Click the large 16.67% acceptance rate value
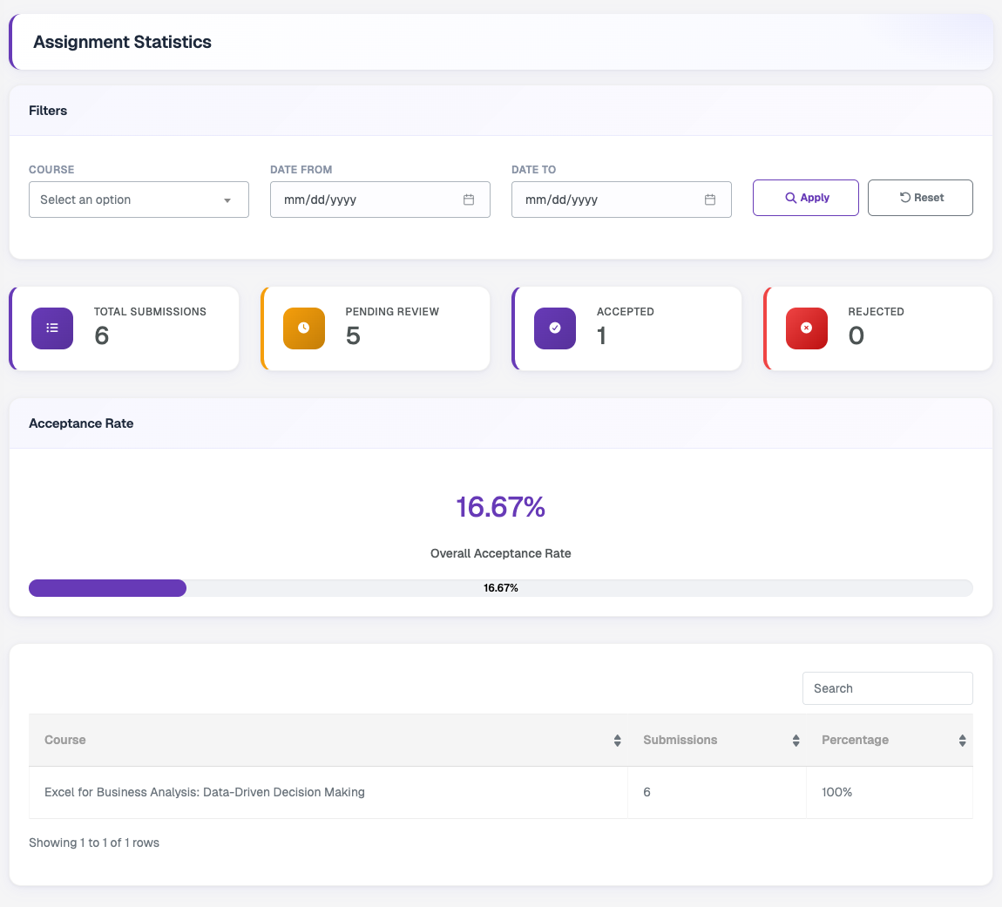 500,507
